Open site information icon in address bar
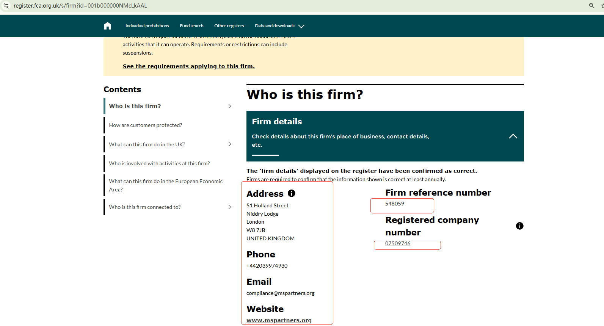This screenshot has height=326, width=604. [x=6, y=6]
